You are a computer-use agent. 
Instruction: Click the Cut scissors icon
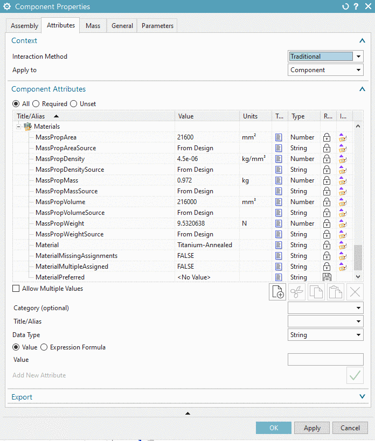click(297, 292)
